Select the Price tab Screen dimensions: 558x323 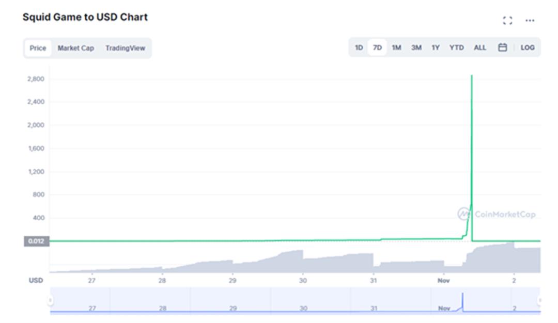tap(38, 48)
